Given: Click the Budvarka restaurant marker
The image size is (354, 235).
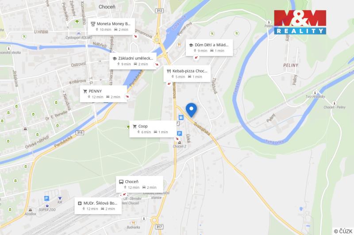Looking at the screenshot, I should (134, 223).
